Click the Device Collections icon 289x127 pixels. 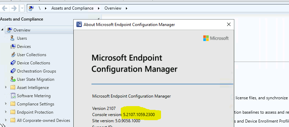(x=13, y=63)
